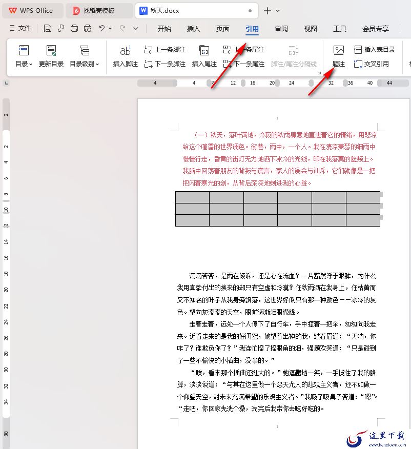This screenshot has width=411, height=449.
Task: Click 插入表目录 button
Action: (x=375, y=50)
